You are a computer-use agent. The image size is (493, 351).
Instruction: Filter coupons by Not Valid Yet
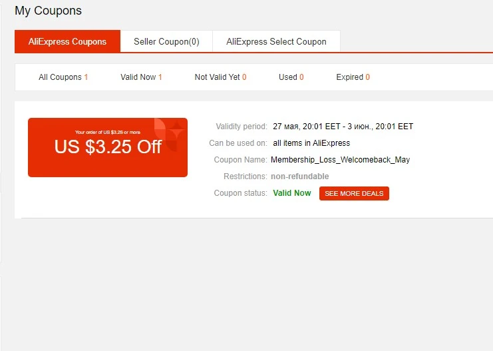[220, 77]
